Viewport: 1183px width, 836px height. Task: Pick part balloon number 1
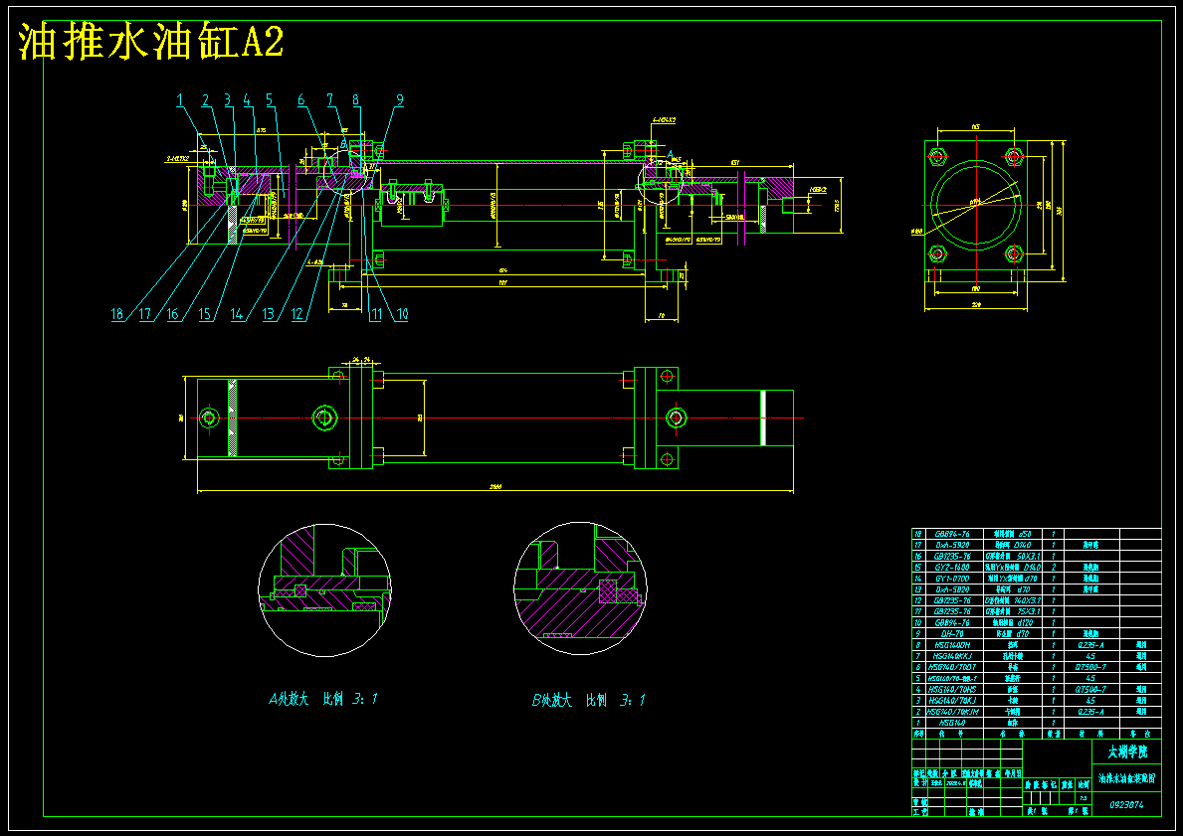point(179,100)
